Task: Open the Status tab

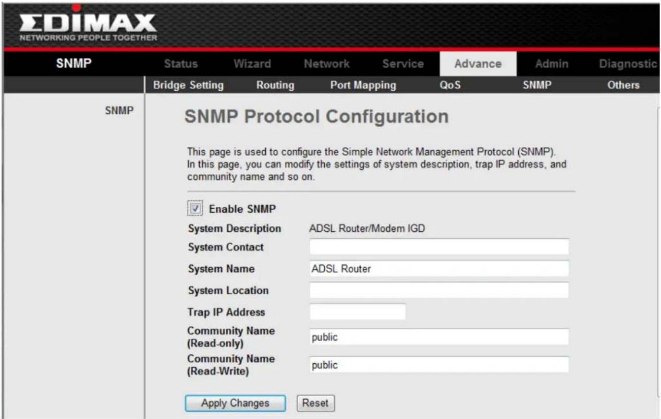Action: (x=181, y=64)
